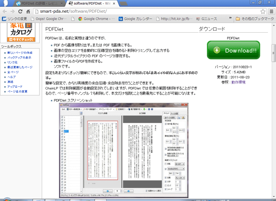The image size is (276, 201).
Task: Open the Google Chrome bookmark
Action: 96,19
